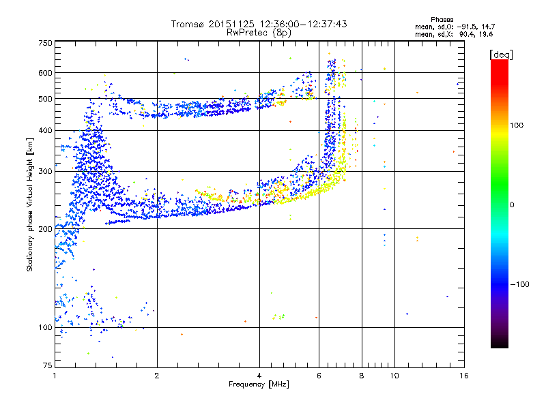This screenshot has height=409, width=546.
Task: Click the "mean, sd,O: -91.5, 14.7" line
Action: (455, 27)
